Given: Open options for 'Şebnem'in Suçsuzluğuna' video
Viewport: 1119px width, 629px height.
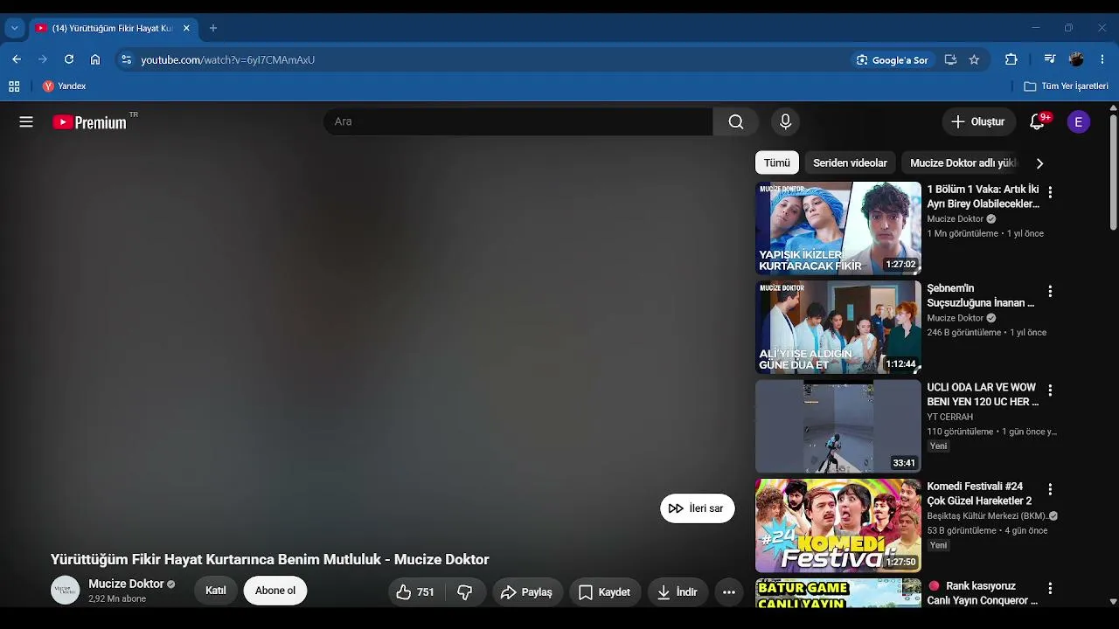Looking at the screenshot, I should click(1050, 291).
